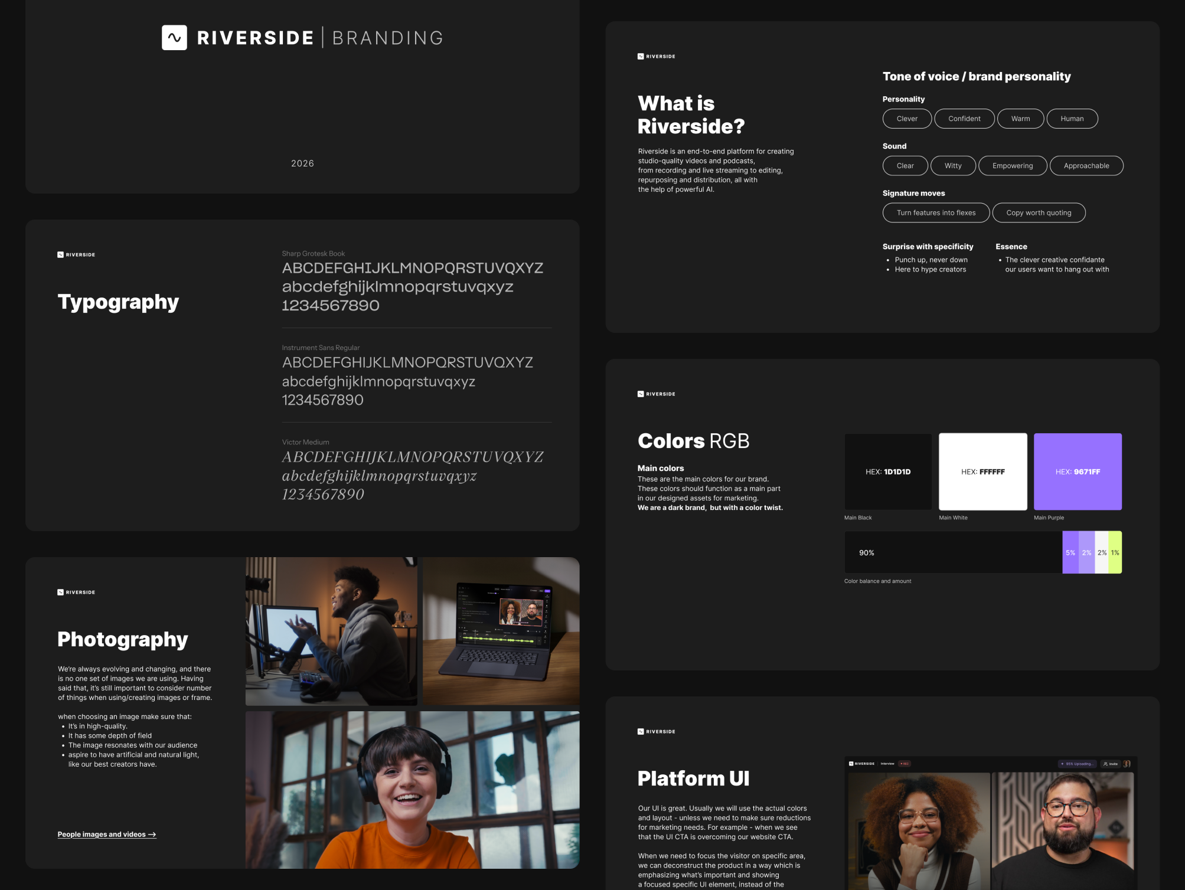Open the People images and videos link

[x=107, y=835]
